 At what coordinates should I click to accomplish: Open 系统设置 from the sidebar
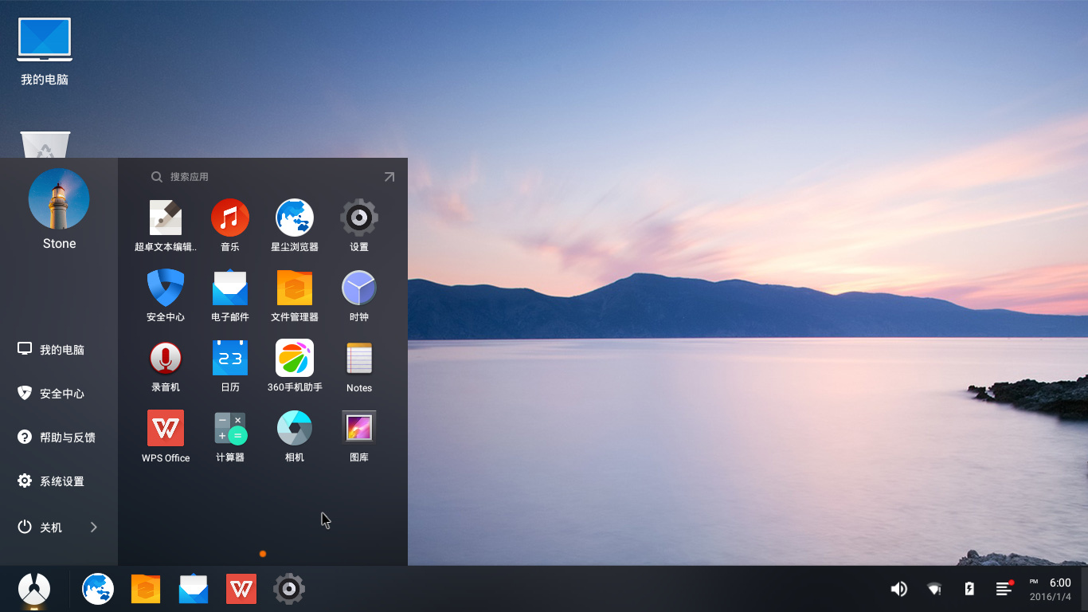pos(59,481)
